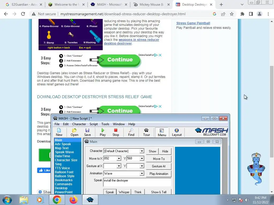This screenshot has width=274, height=205.
Task: Click the MASH Bellcraft.com logo
Action: pyautogui.click(x=211, y=132)
